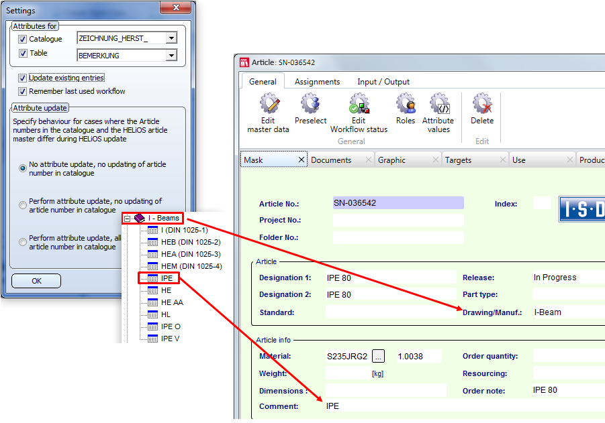Click OK in Settings dialog
Screen dimensions: 605x423
click(x=36, y=281)
